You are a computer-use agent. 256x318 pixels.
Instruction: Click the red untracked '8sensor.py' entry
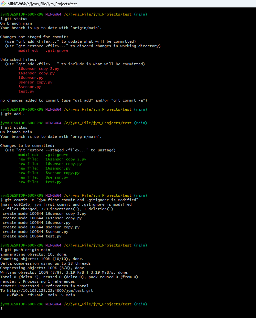click(30, 87)
